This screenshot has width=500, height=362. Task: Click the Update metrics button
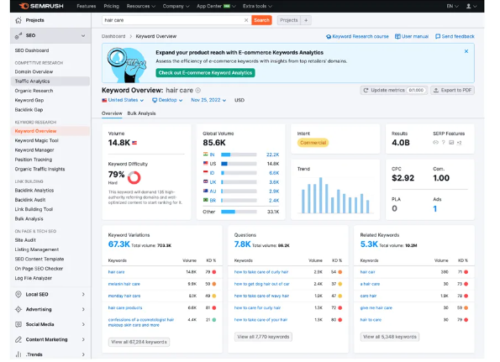[x=394, y=90]
